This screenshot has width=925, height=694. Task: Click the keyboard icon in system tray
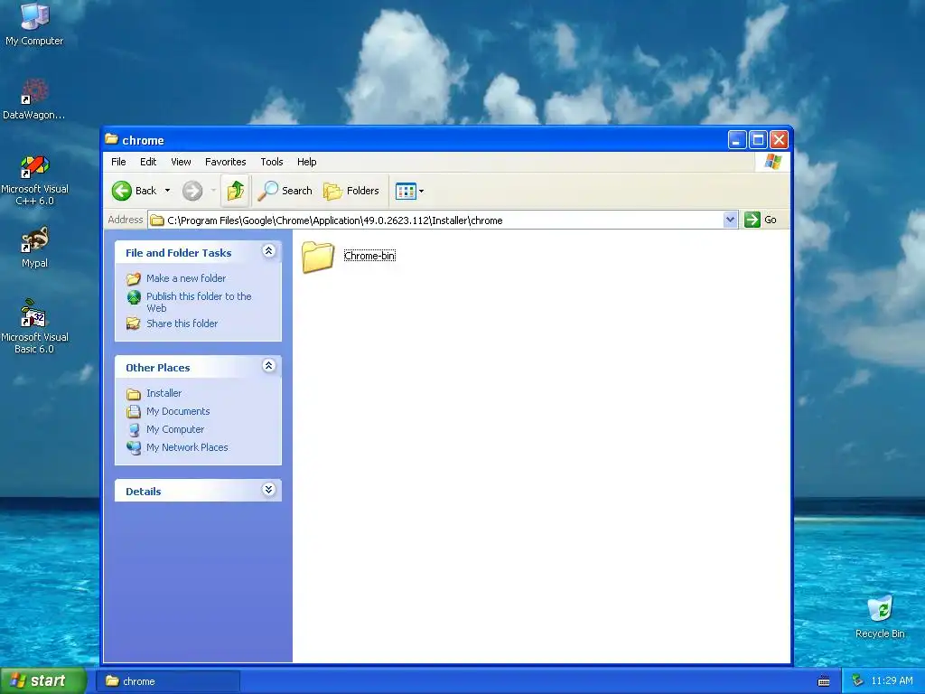[x=824, y=681]
